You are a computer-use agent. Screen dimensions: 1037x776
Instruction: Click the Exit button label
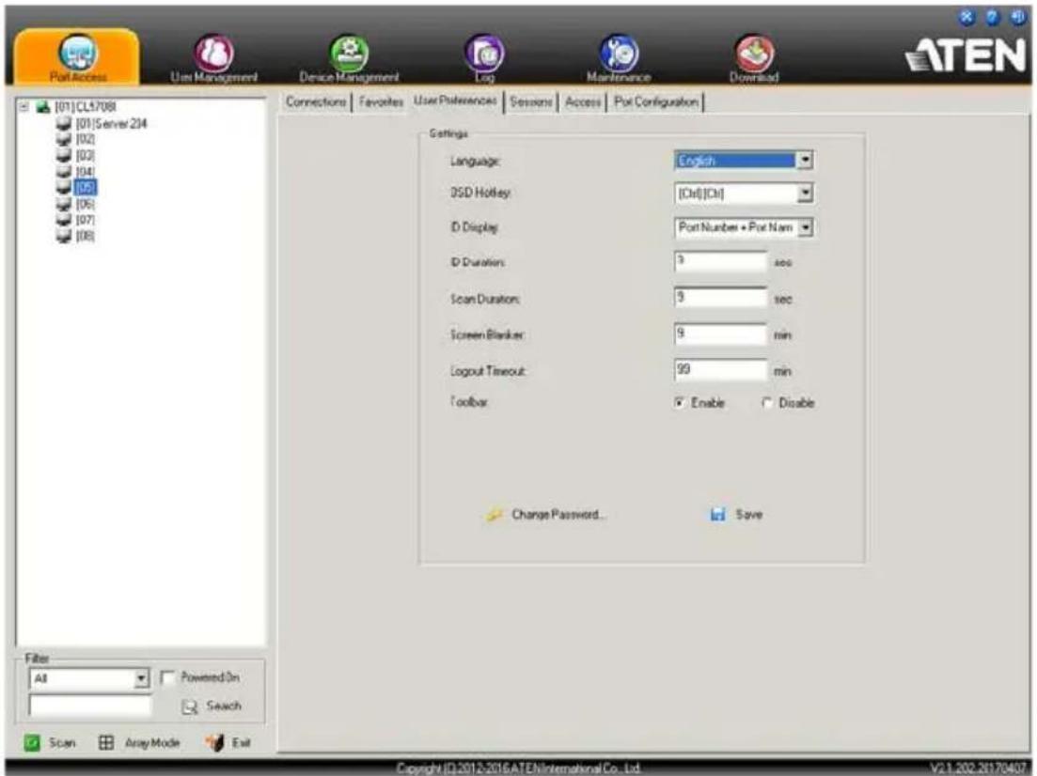pyautogui.click(x=241, y=743)
